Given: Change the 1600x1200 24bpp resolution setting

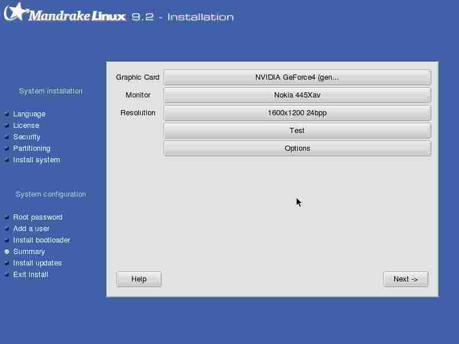Looking at the screenshot, I should pyautogui.click(x=297, y=113).
